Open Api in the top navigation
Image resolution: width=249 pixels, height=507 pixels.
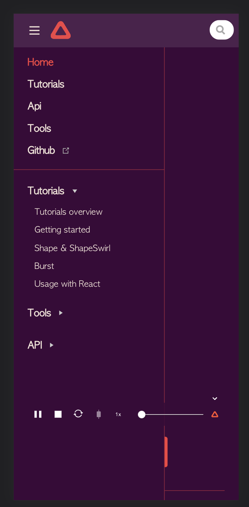pyautogui.click(x=34, y=106)
